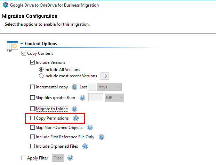Show help for Include Orphaned Files
The height and width of the screenshot is (165, 216).
85,146
